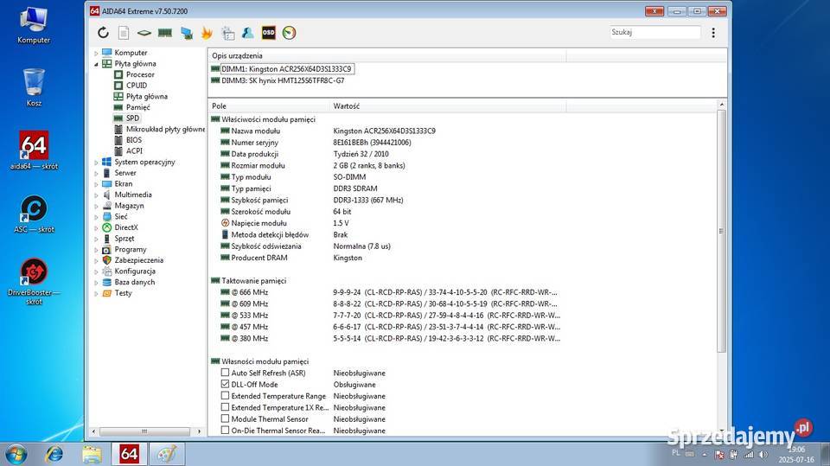Click the blue user silhouette toolbar icon
This screenshot has width=830, height=466.
(x=248, y=33)
